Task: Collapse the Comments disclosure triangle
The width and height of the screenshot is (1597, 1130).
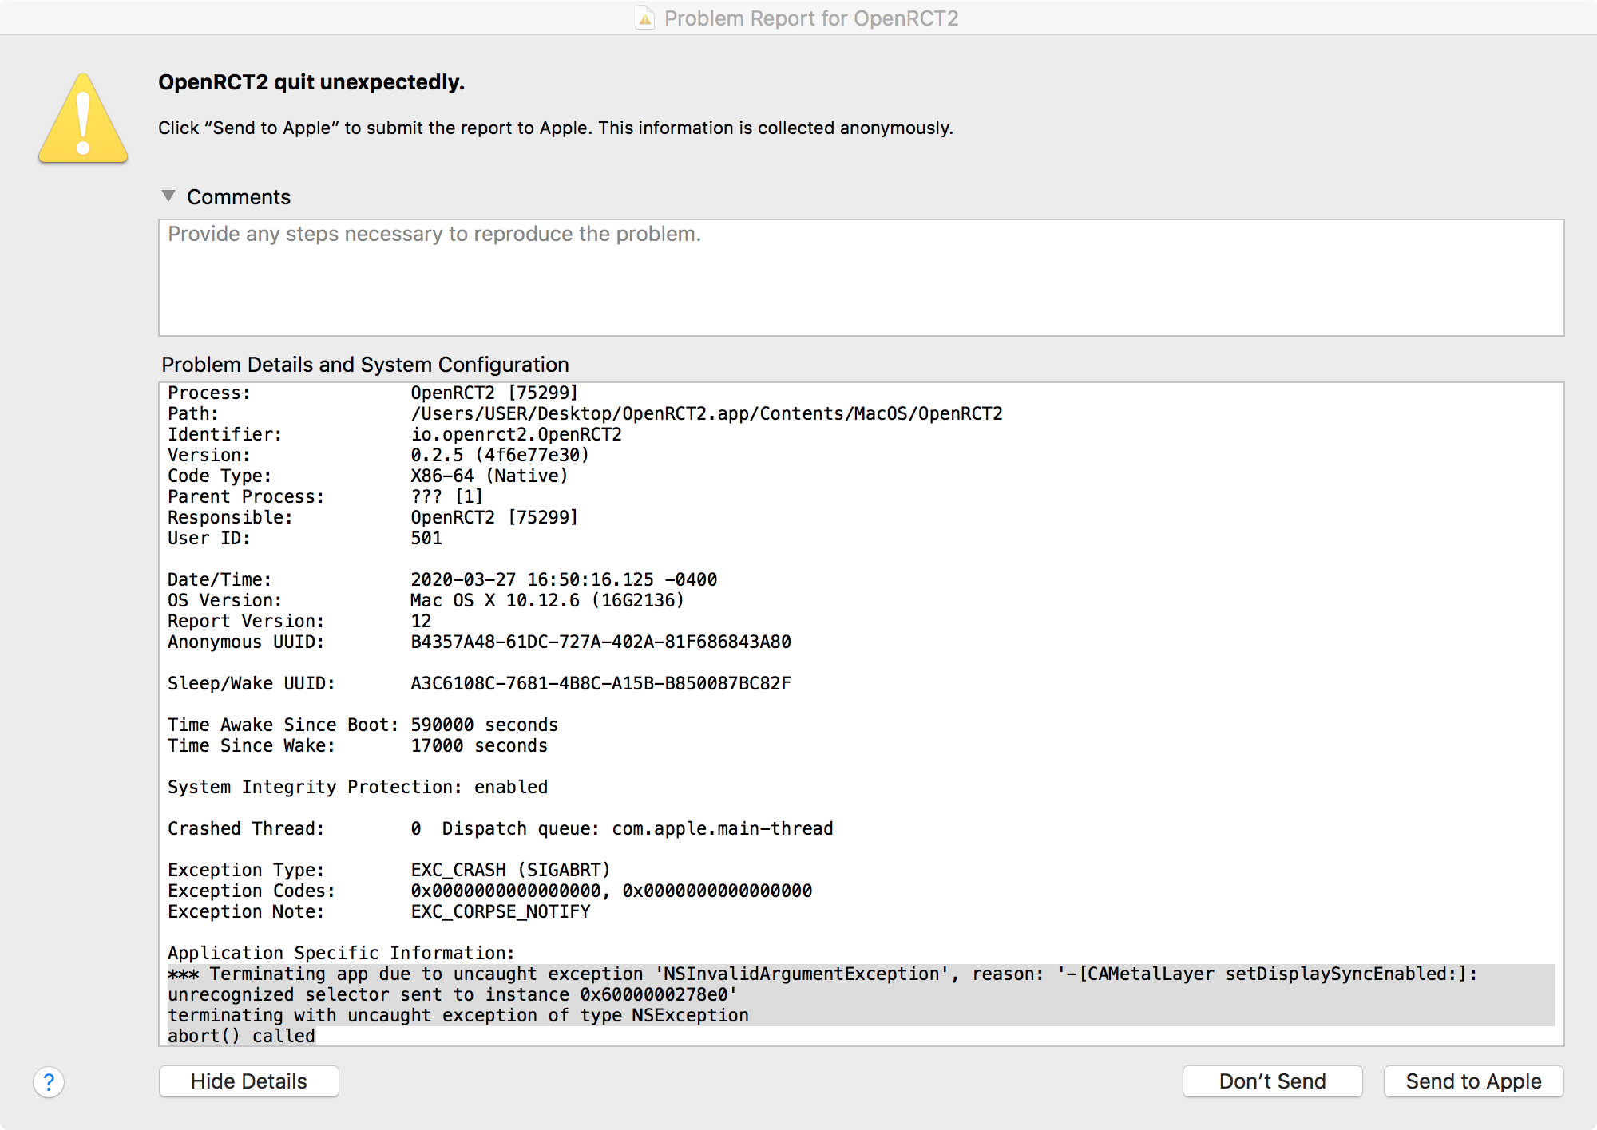Action: 168,196
